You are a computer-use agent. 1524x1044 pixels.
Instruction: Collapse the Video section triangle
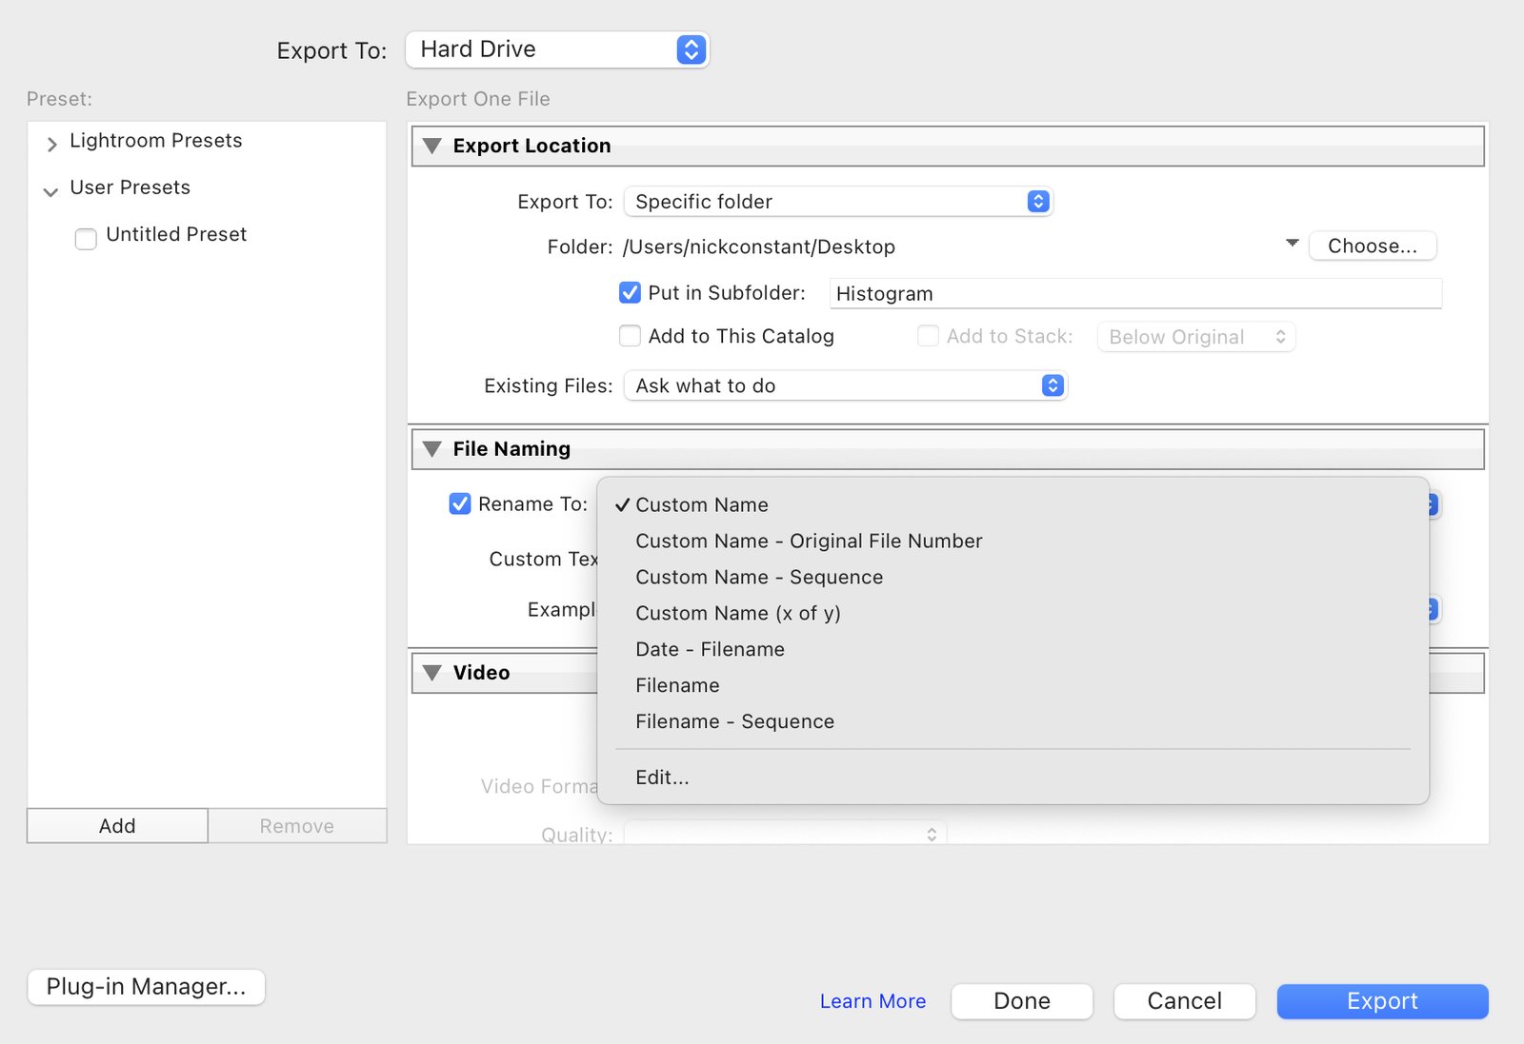[432, 673]
